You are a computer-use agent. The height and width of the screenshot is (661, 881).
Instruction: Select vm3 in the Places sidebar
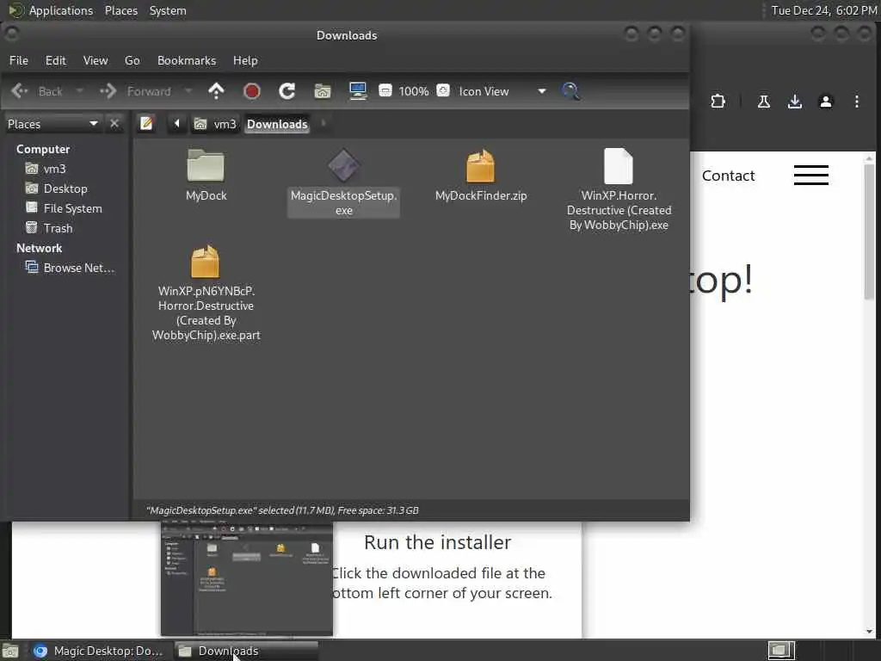click(x=46, y=169)
